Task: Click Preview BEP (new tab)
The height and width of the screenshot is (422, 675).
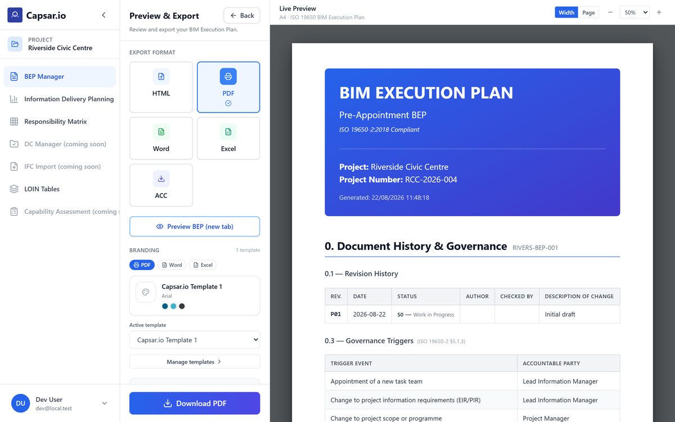Action: coord(195,226)
